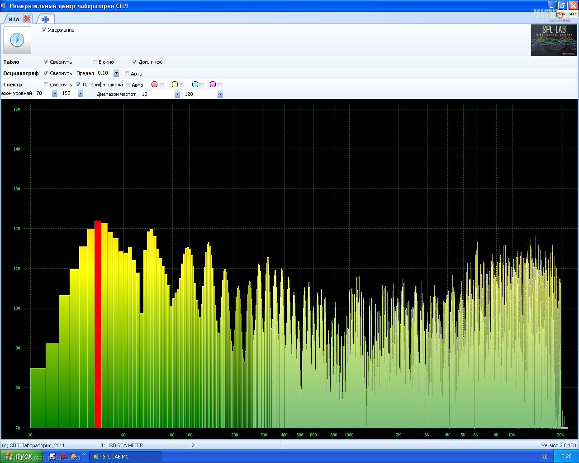Add a new tab with the blue plus icon
This screenshot has width=579, height=463.
tap(45, 19)
